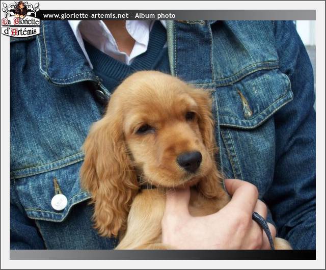Click the puppy's right eye in the photo

click(x=190, y=116)
